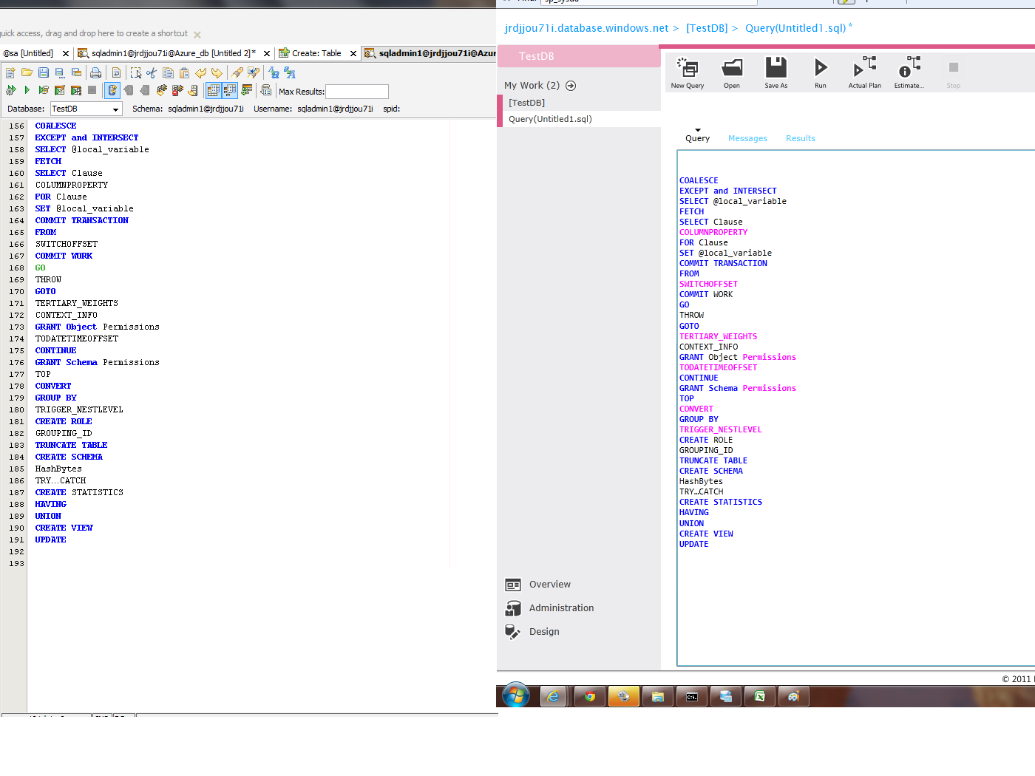Switch to the Messages tab
1035x776 pixels.
tap(747, 138)
